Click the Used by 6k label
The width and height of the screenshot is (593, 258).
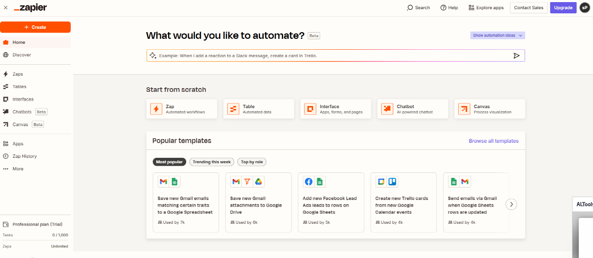tap(244, 223)
